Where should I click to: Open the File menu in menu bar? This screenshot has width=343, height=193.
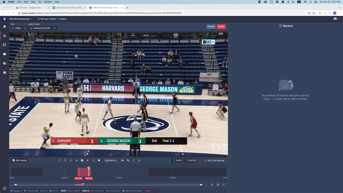point(19,2)
